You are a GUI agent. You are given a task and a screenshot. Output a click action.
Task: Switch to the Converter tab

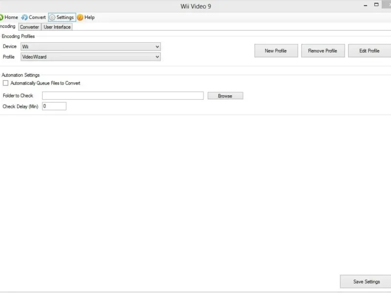point(29,27)
